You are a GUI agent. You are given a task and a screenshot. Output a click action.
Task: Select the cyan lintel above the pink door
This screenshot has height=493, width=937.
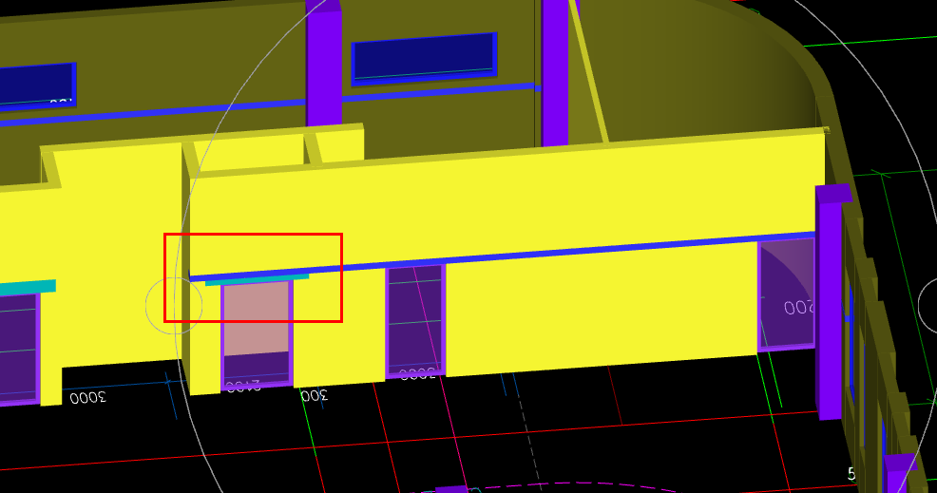point(257,279)
